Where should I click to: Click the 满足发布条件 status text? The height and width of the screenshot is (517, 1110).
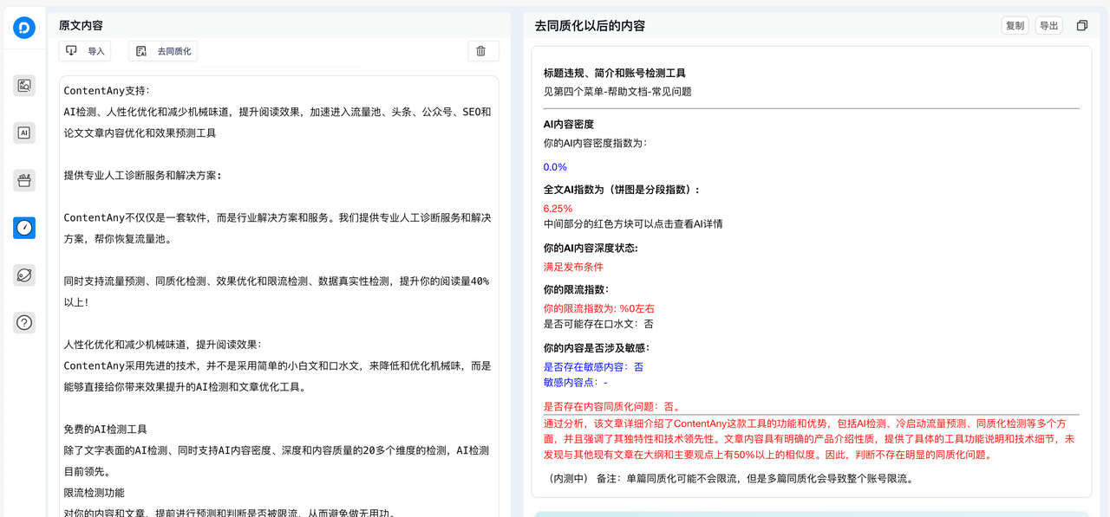coord(573,267)
